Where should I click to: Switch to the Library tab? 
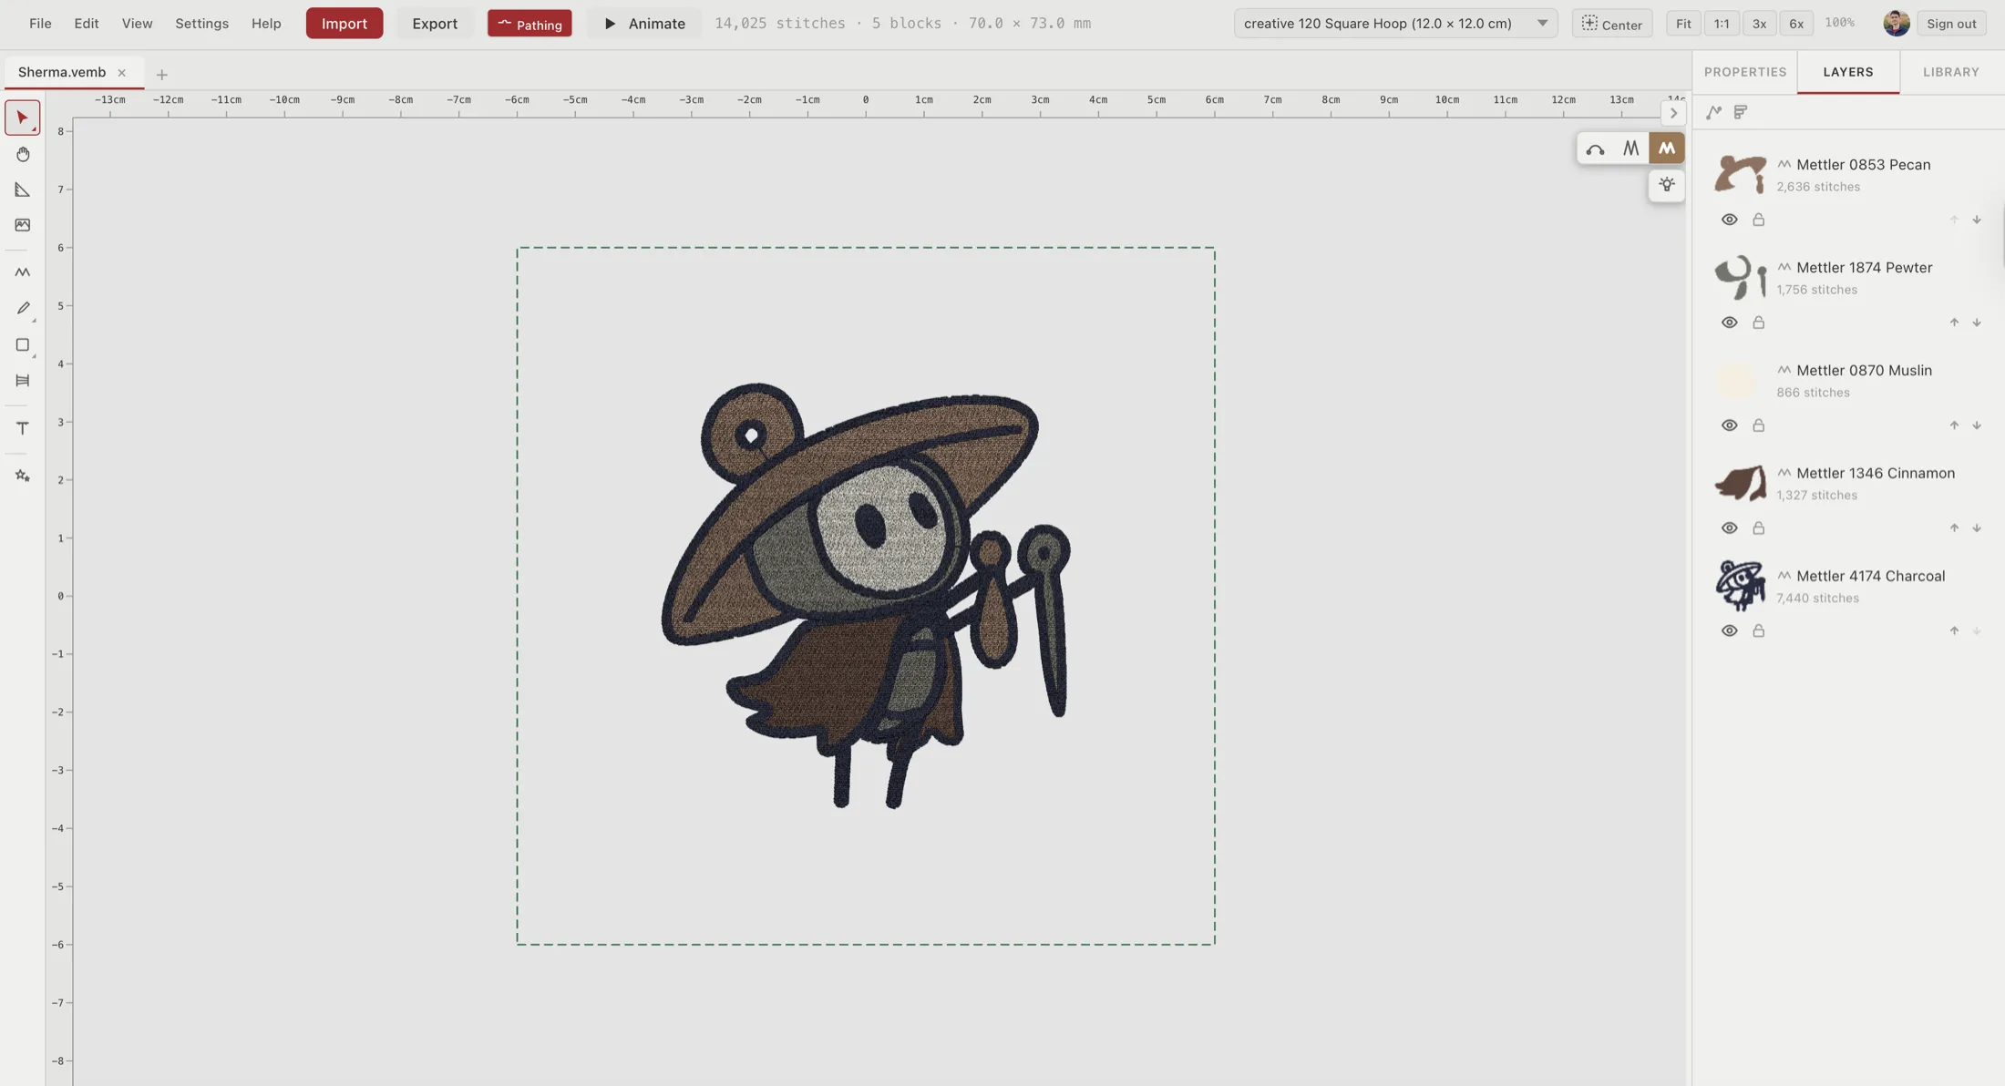pyautogui.click(x=1950, y=72)
